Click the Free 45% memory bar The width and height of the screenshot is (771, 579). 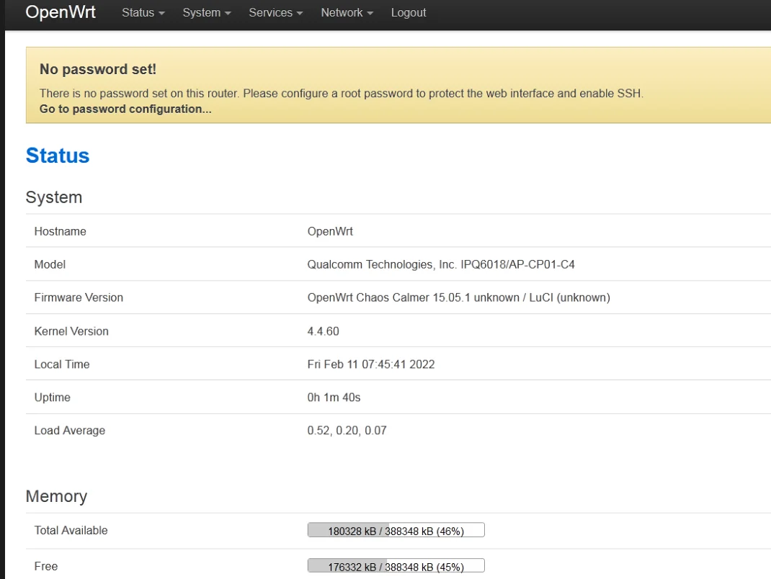click(x=396, y=566)
